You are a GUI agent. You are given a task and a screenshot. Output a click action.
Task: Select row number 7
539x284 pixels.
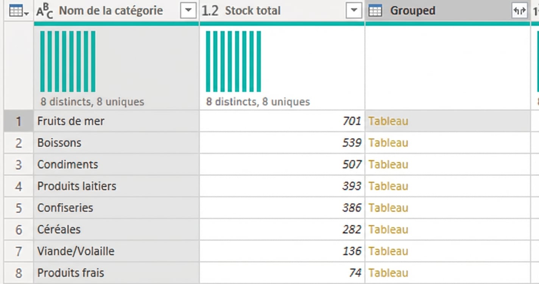click(19, 251)
